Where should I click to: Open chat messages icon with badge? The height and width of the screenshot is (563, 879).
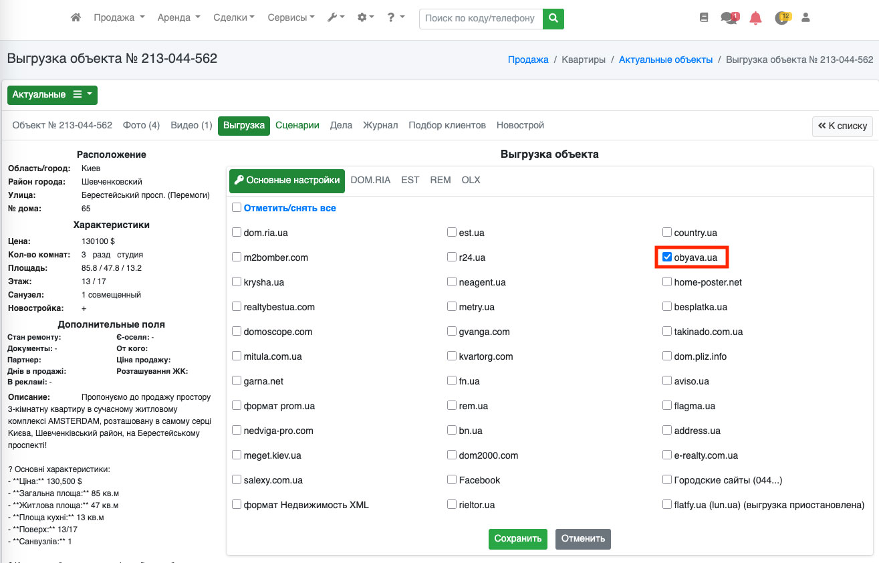pyautogui.click(x=729, y=18)
